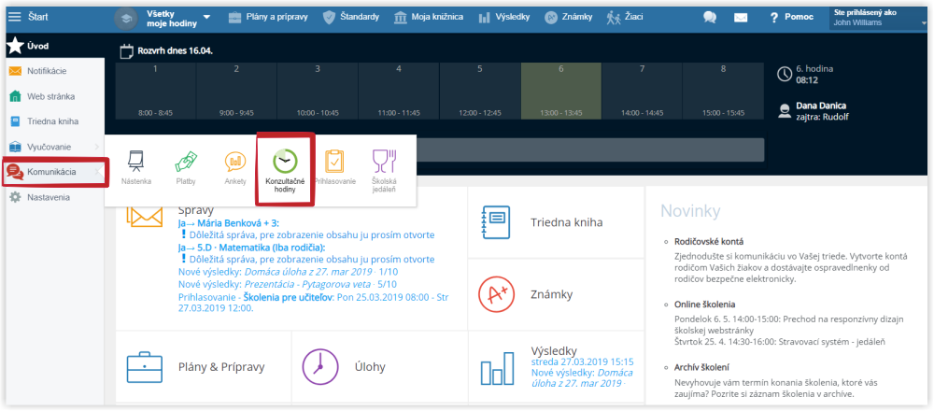Select period 6 in today's timetable
934x411 pixels.
561,91
